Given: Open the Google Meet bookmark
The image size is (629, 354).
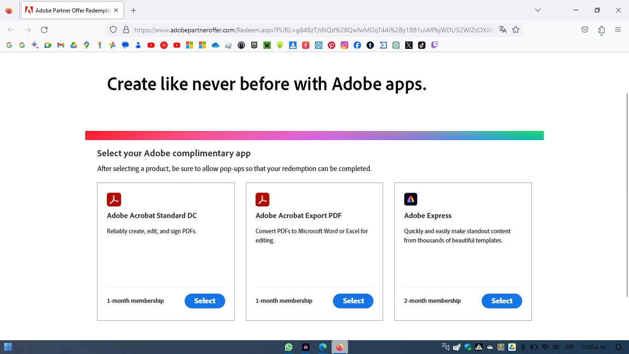Looking at the screenshot, I should [x=47, y=45].
